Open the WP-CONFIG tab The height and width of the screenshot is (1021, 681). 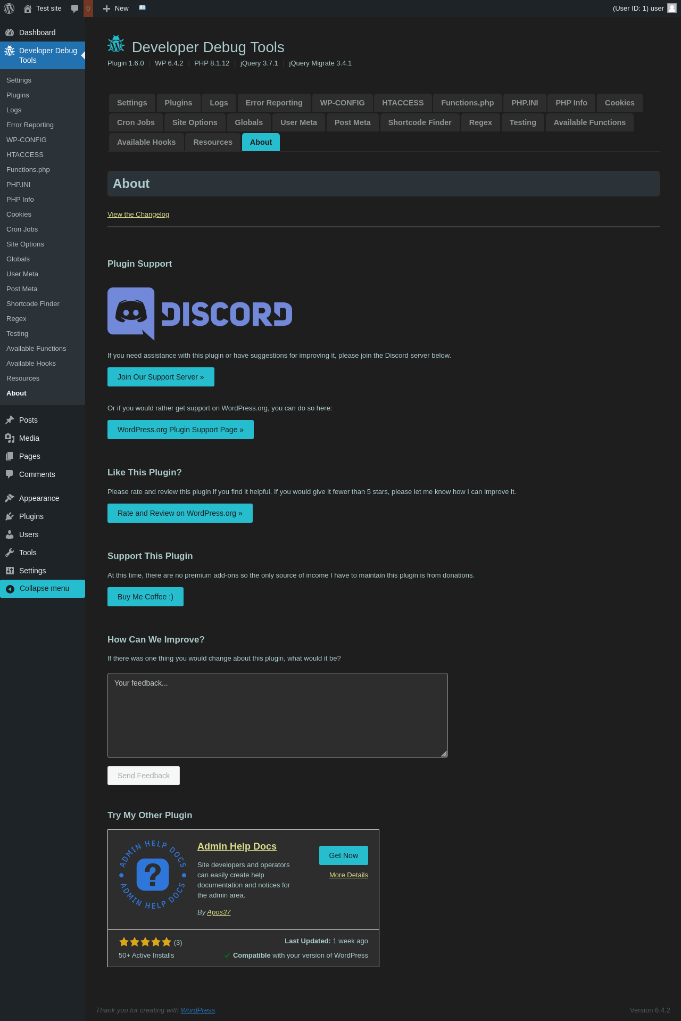[x=343, y=103]
